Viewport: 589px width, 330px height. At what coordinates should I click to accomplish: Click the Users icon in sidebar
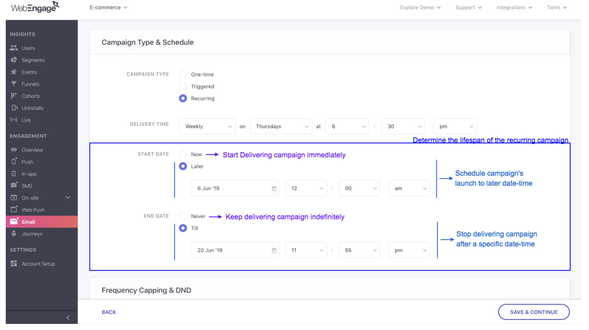click(x=14, y=48)
